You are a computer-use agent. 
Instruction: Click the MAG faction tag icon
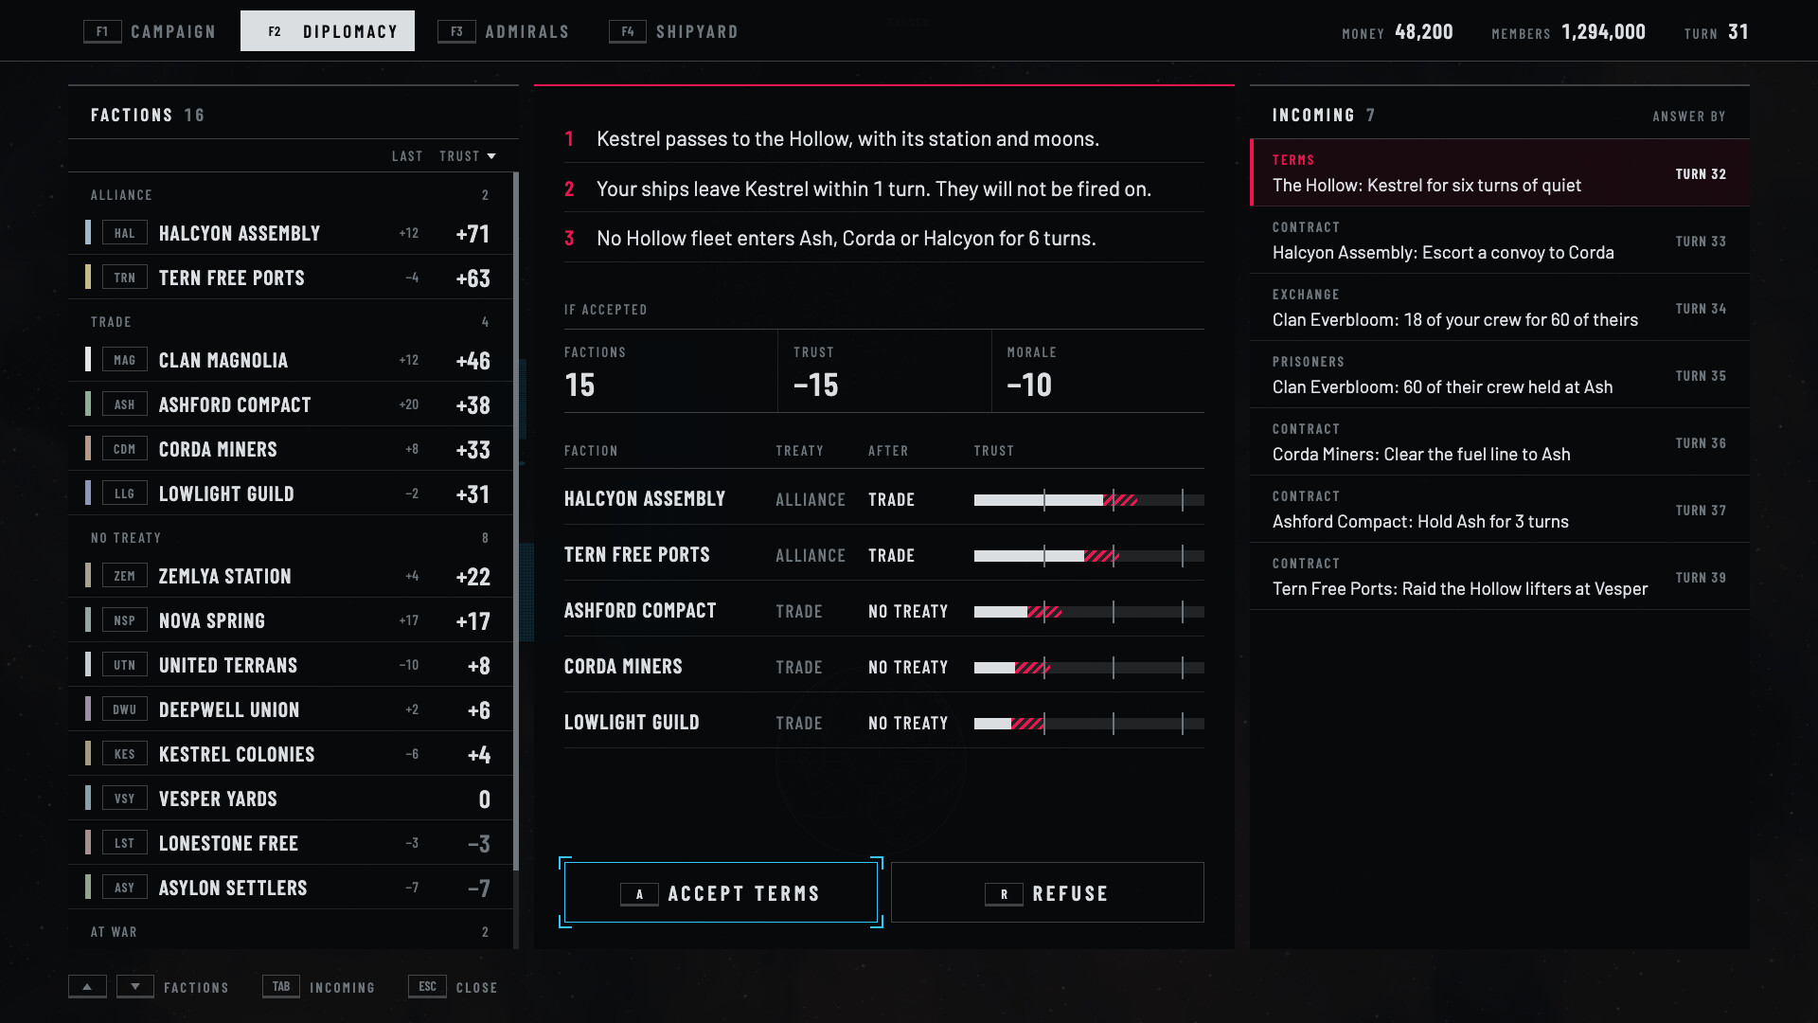click(x=124, y=360)
